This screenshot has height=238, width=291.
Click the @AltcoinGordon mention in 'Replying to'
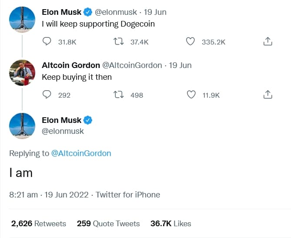tap(81, 153)
